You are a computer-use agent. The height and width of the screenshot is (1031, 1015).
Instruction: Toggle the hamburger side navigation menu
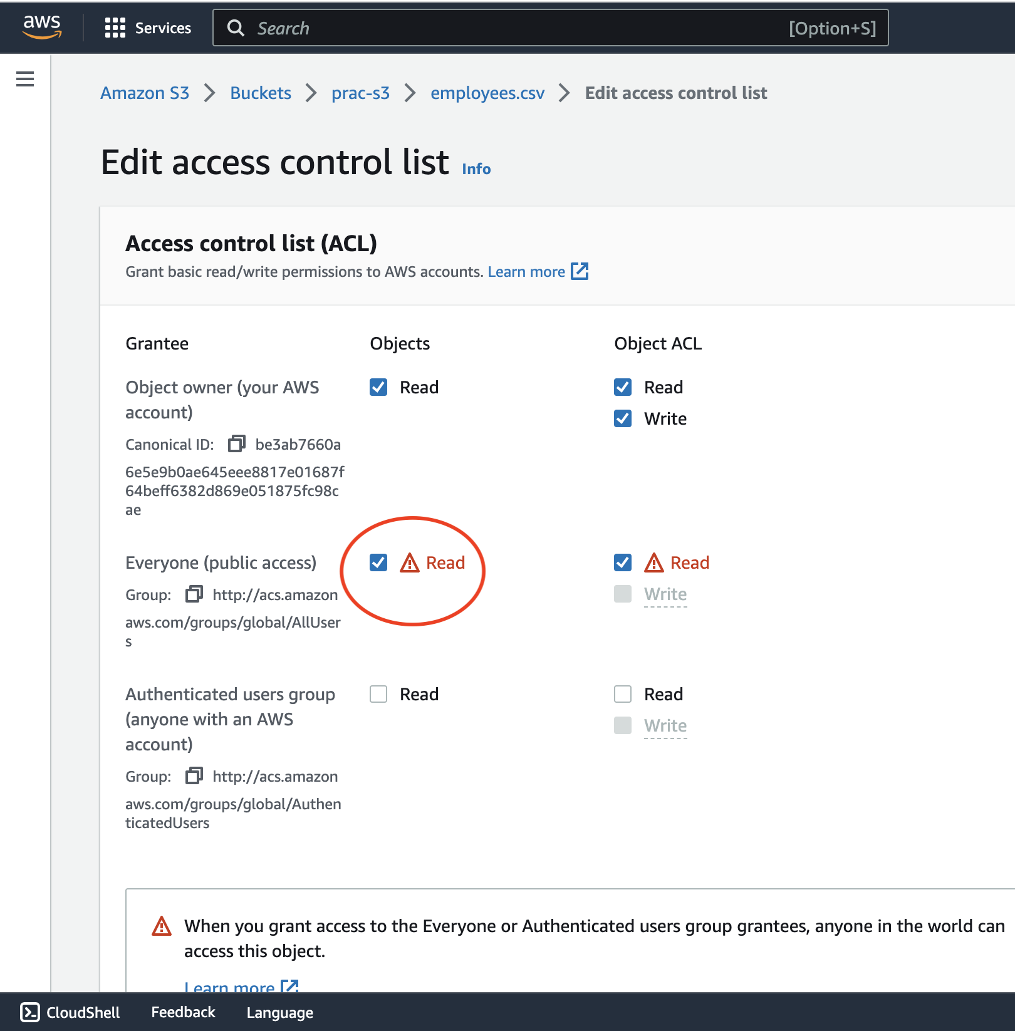tap(25, 79)
